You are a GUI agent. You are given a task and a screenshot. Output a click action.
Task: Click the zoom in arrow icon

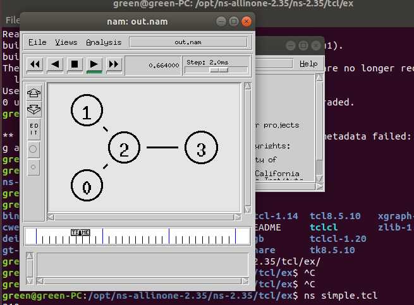pyautogui.click(x=33, y=93)
